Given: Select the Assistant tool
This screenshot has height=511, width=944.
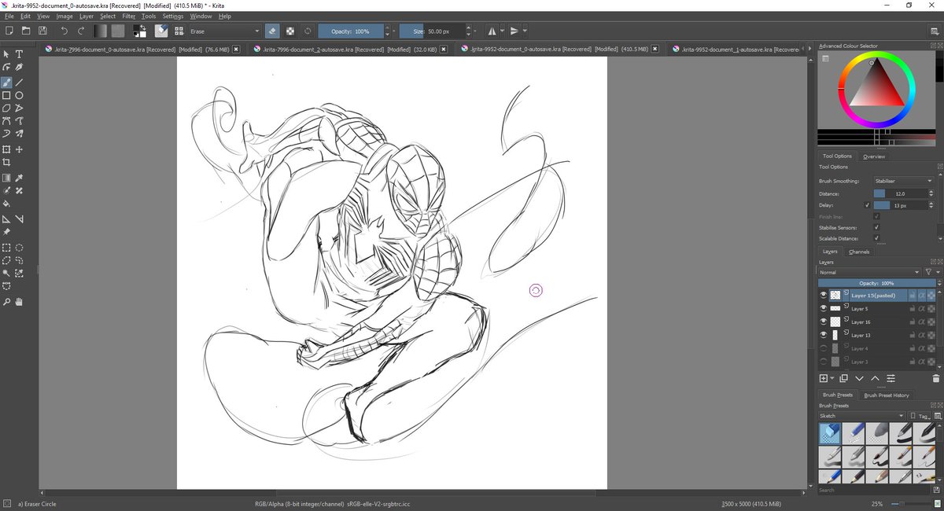Looking at the screenshot, I should click(6, 219).
